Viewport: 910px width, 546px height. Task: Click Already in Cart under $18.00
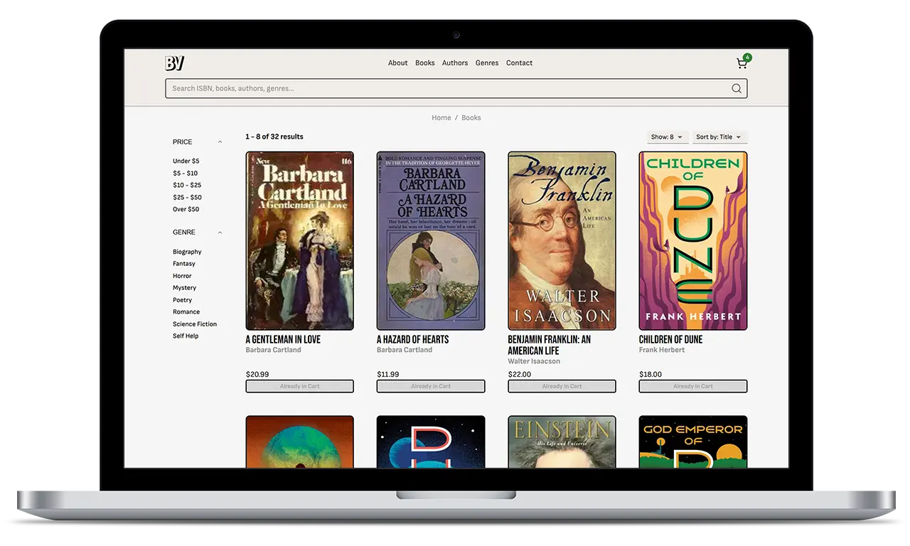coord(693,387)
